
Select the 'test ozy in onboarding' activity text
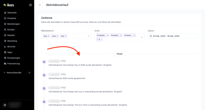click(x=85, y=91)
